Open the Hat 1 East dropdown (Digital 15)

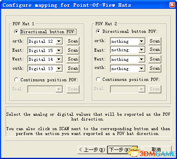coord(45,50)
